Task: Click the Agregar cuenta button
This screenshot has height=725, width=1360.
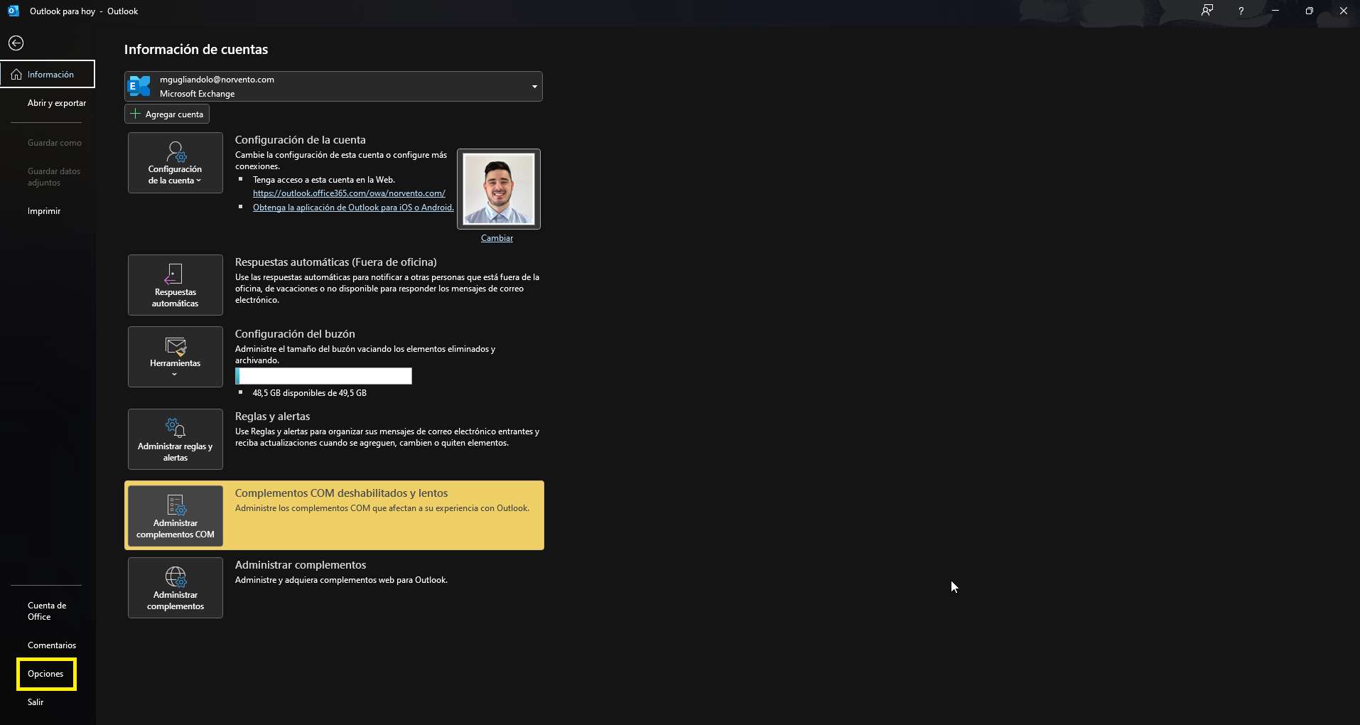Action: click(x=167, y=114)
